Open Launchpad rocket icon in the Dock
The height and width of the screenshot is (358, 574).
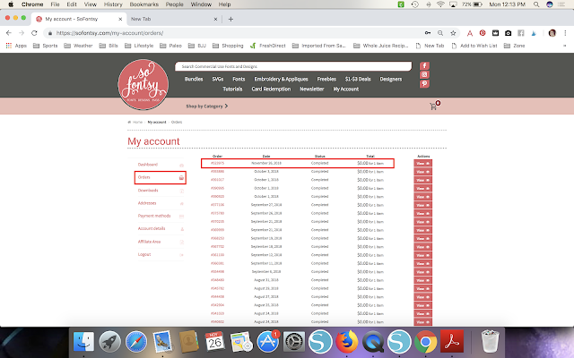109,342
